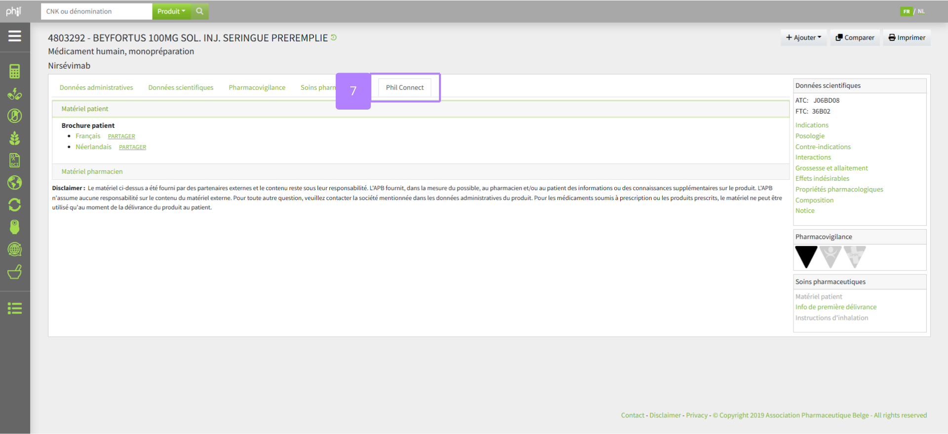Viewport: 948px width, 434px height.
Task: Select the Phil Connect tab
Action: click(x=405, y=87)
